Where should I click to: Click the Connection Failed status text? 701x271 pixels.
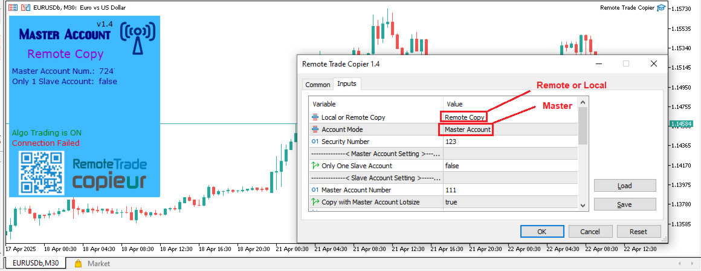pyautogui.click(x=45, y=143)
